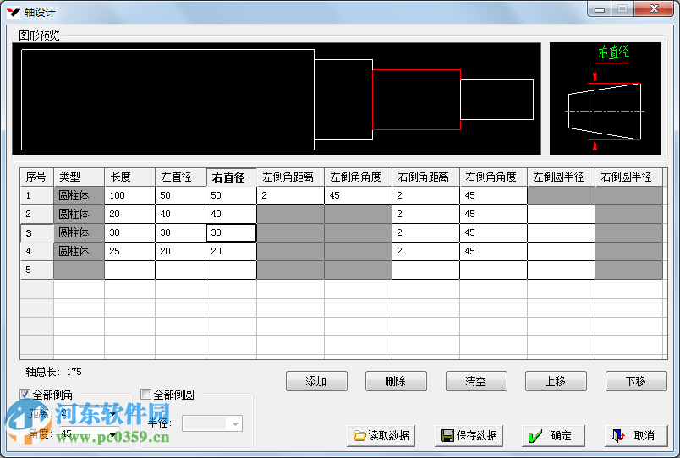Click 右直径 cell 30 in row 3
Viewport: 680px width, 458px height.
[x=231, y=232]
